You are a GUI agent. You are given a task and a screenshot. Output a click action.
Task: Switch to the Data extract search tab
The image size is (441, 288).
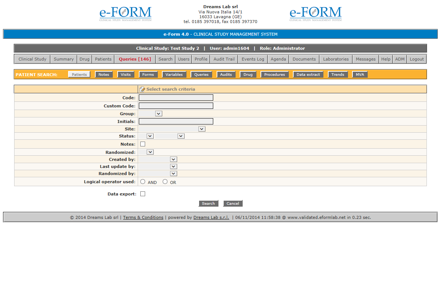[x=308, y=75]
